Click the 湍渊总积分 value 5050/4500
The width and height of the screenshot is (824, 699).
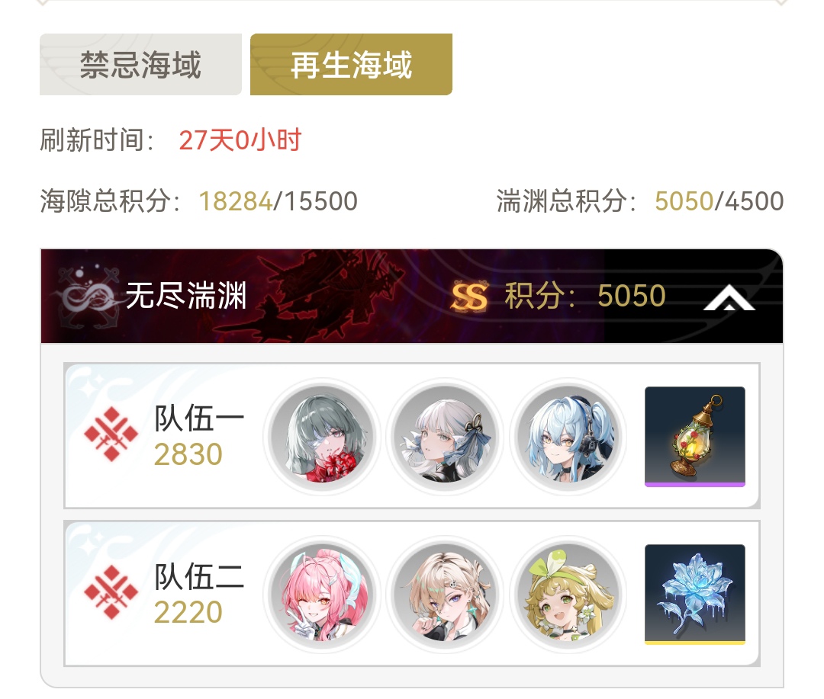pos(719,201)
